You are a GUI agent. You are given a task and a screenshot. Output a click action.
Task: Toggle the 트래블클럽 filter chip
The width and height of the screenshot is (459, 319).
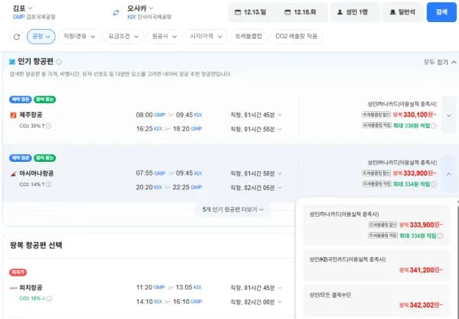coord(248,37)
